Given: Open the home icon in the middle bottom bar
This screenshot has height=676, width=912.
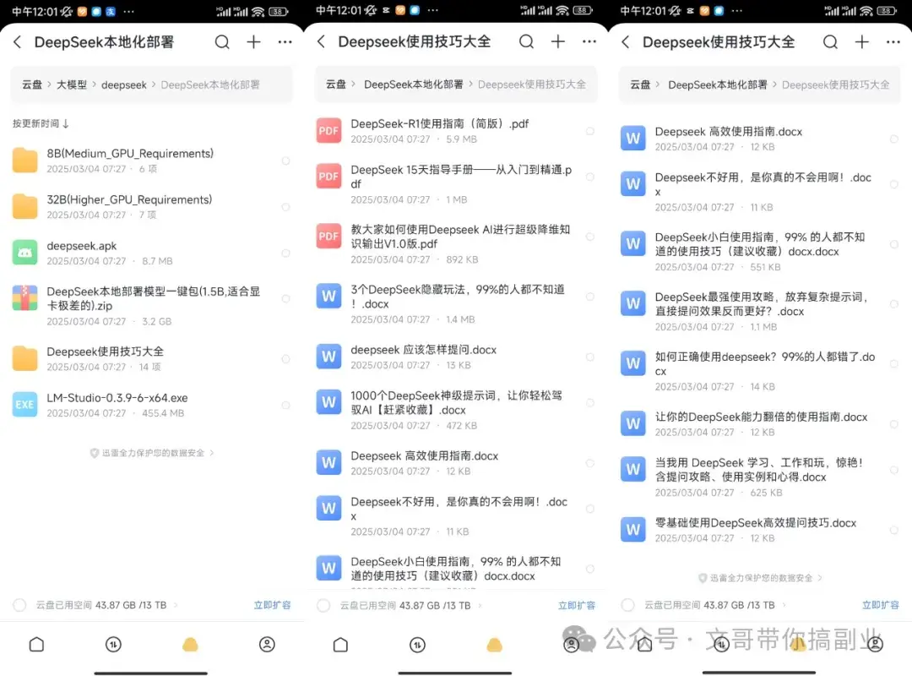Looking at the screenshot, I should pos(341,645).
